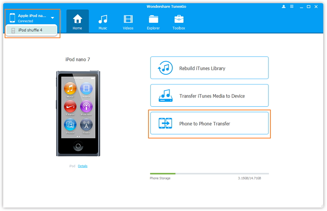
Task: Open the Home tab
Action: 77,21
